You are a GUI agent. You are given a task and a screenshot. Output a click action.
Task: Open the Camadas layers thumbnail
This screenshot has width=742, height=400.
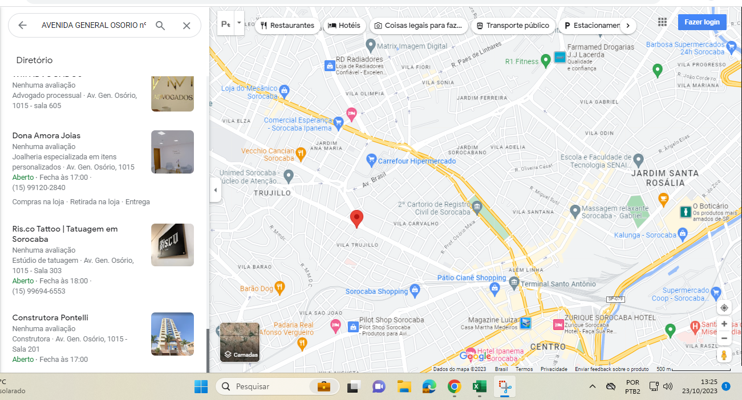240,343
